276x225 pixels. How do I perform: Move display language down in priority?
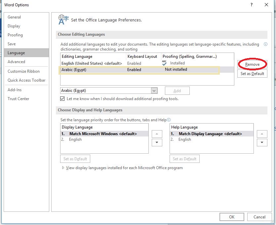click(157, 142)
